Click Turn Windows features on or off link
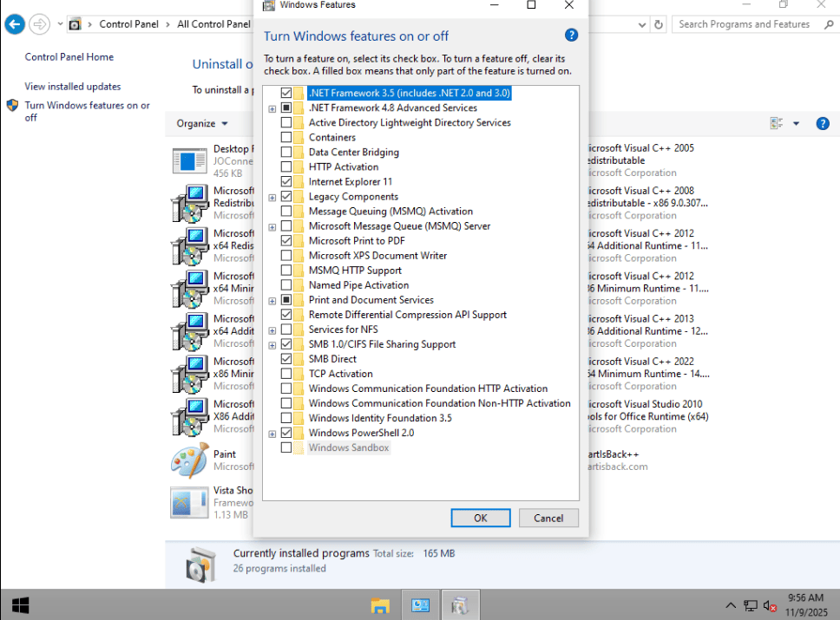 [88, 111]
